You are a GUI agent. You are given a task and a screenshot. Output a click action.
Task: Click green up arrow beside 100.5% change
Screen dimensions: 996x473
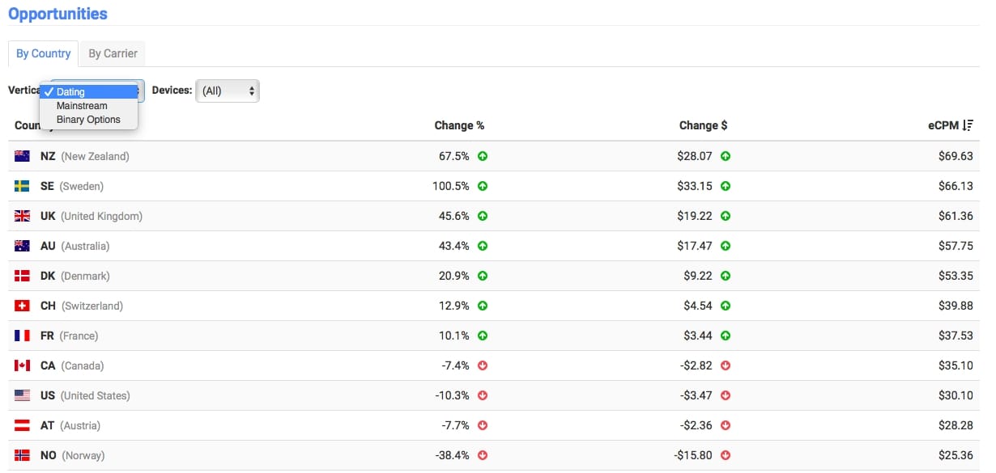click(x=483, y=186)
